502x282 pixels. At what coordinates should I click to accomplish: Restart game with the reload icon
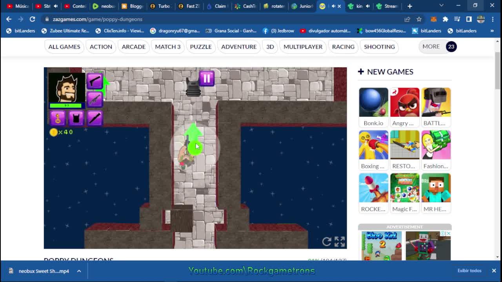click(x=327, y=242)
